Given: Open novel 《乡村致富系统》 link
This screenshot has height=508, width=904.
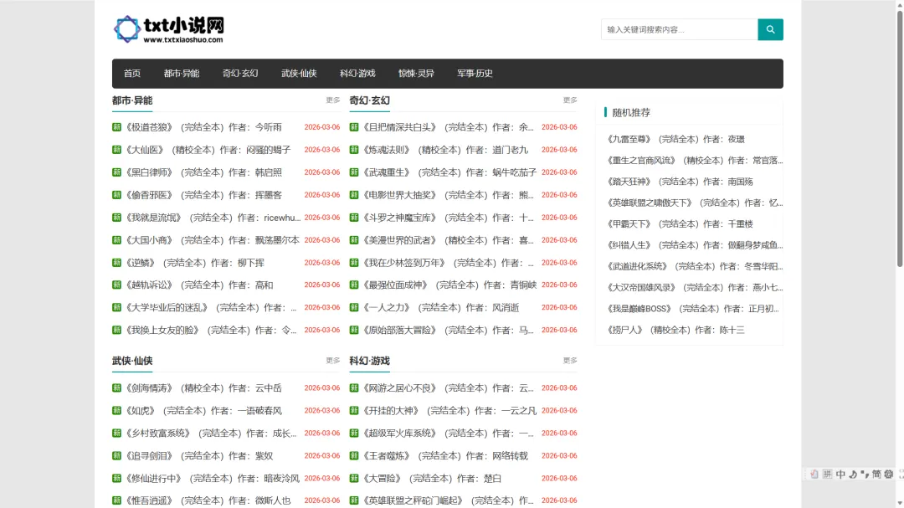Looking at the screenshot, I should point(210,433).
